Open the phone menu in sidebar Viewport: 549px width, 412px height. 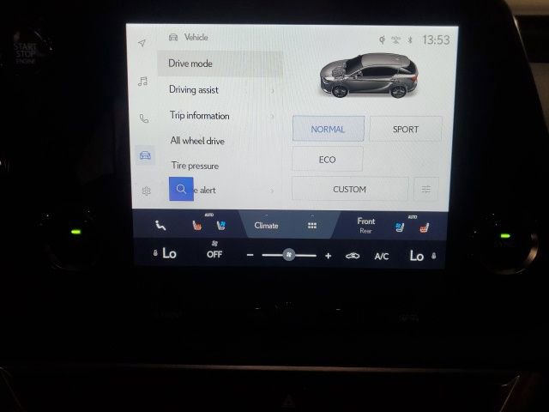pyautogui.click(x=144, y=118)
